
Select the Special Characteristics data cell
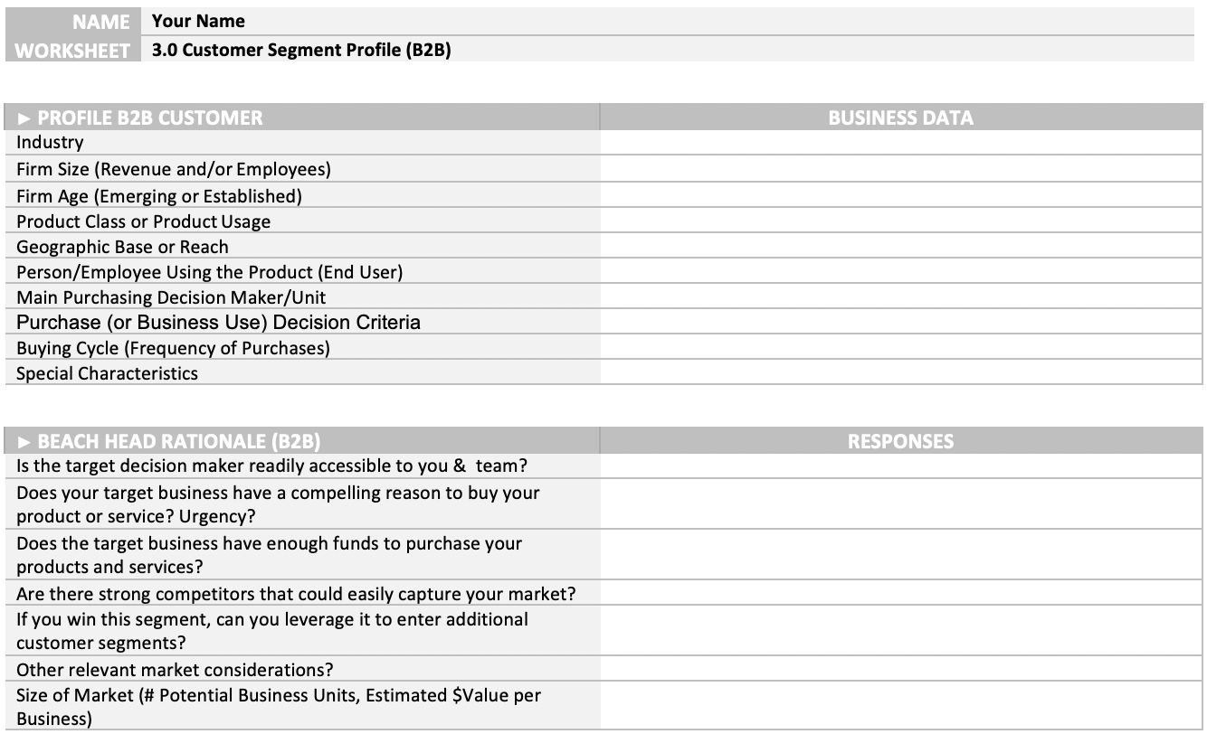(900, 373)
